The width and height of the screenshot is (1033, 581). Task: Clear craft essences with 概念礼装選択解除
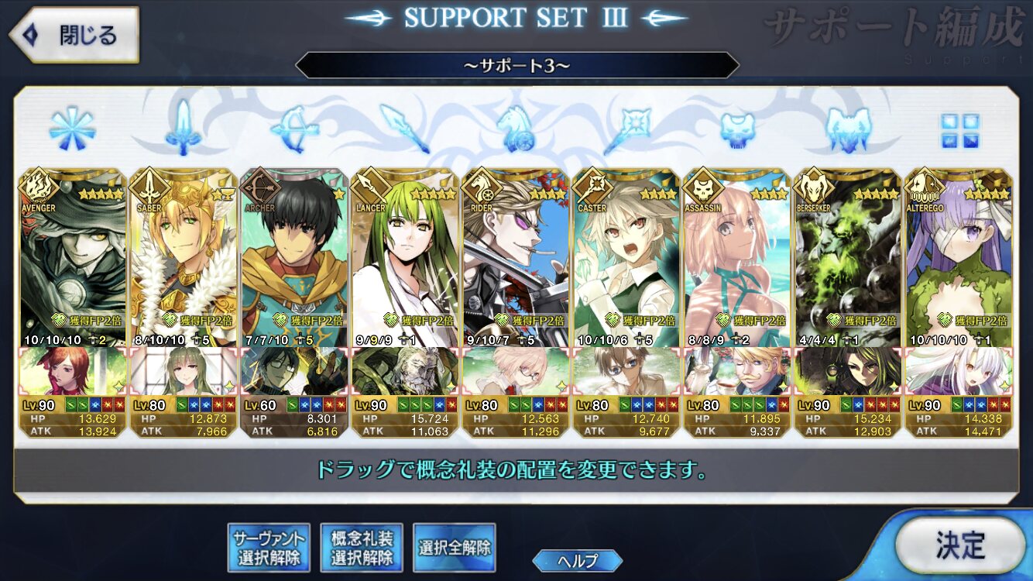point(361,548)
